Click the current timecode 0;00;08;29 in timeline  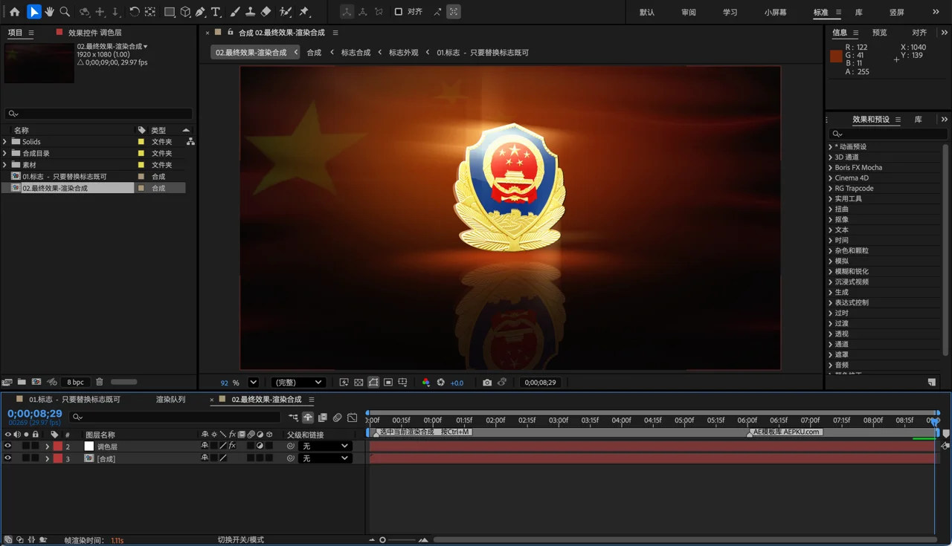pyautogui.click(x=35, y=414)
